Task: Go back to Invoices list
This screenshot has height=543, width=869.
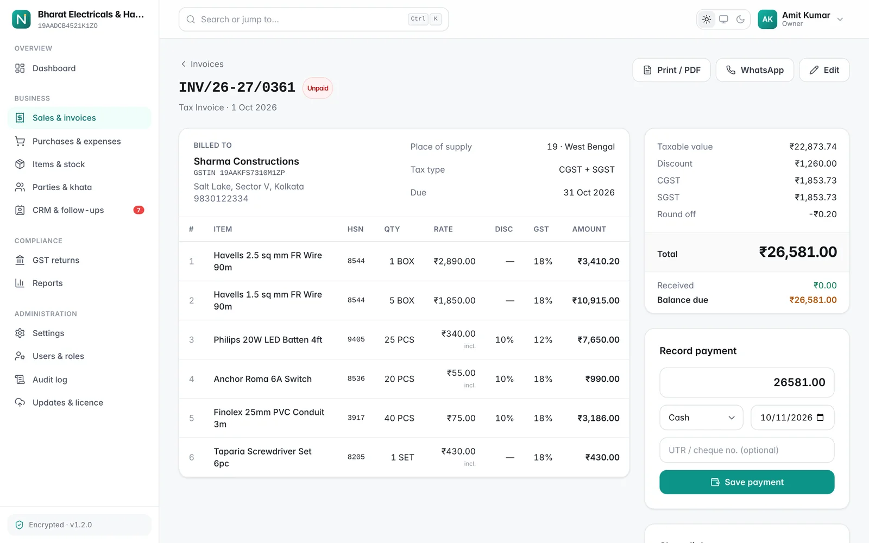Action: pos(202,64)
